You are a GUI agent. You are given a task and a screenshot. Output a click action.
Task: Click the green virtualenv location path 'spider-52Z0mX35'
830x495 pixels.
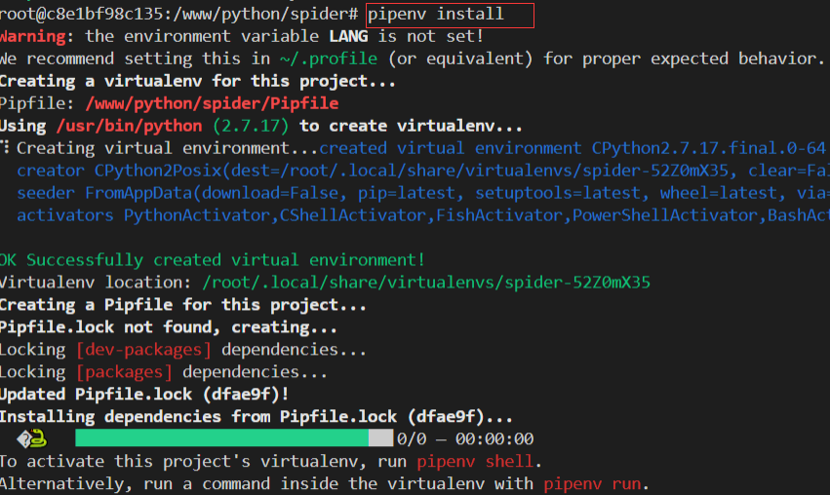pos(426,283)
